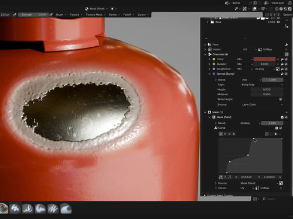The width and height of the screenshot is (293, 219).
Task: Open the mask blend Multiply dropdown
Action: point(250,123)
